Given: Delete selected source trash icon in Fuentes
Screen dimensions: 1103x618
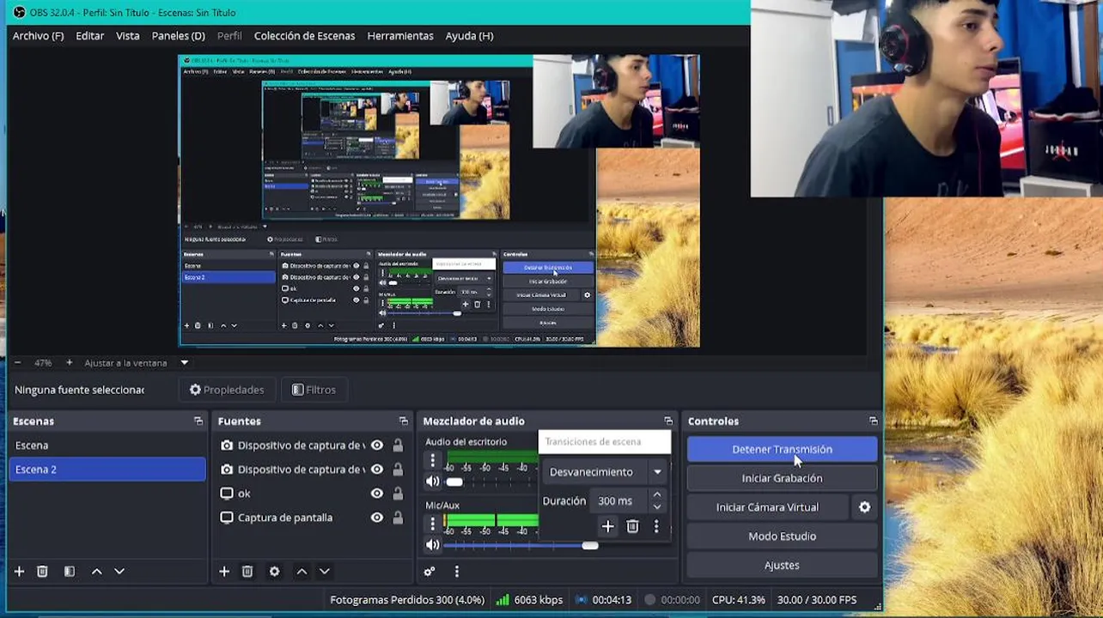Looking at the screenshot, I should [x=247, y=571].
